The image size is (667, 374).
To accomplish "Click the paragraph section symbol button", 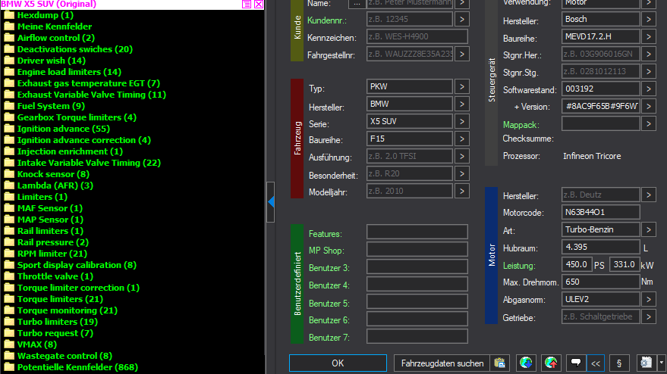I will (618, 363).
